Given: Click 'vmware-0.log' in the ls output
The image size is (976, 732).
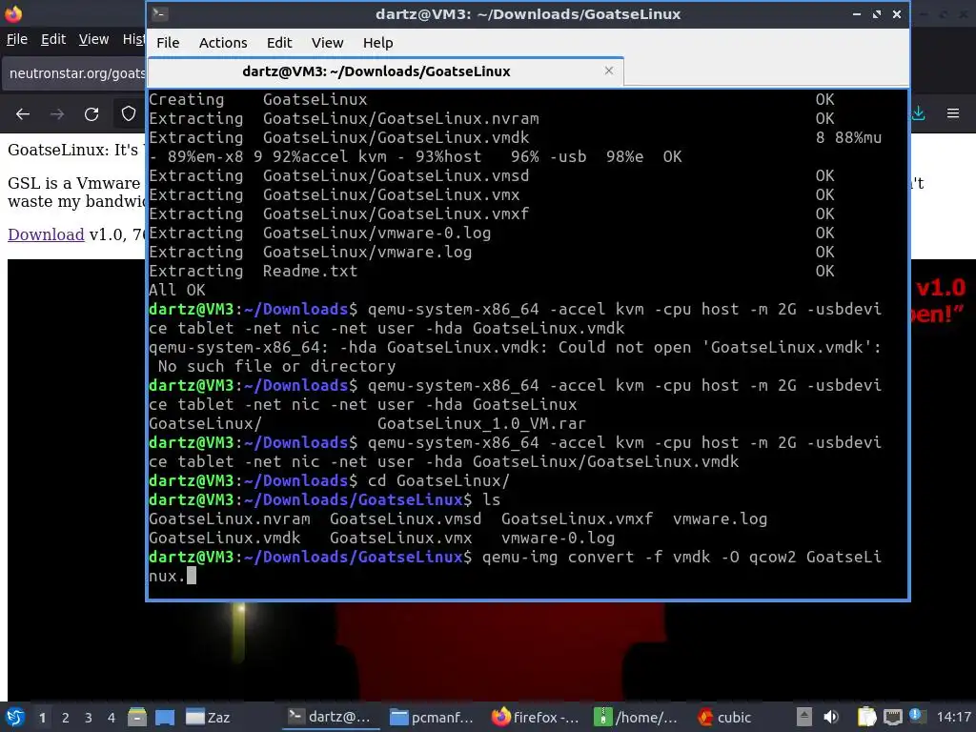Looking at the screenshot, I should 558,538.
